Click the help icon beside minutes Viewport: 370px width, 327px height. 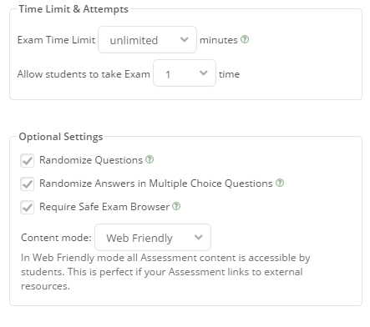245,39
